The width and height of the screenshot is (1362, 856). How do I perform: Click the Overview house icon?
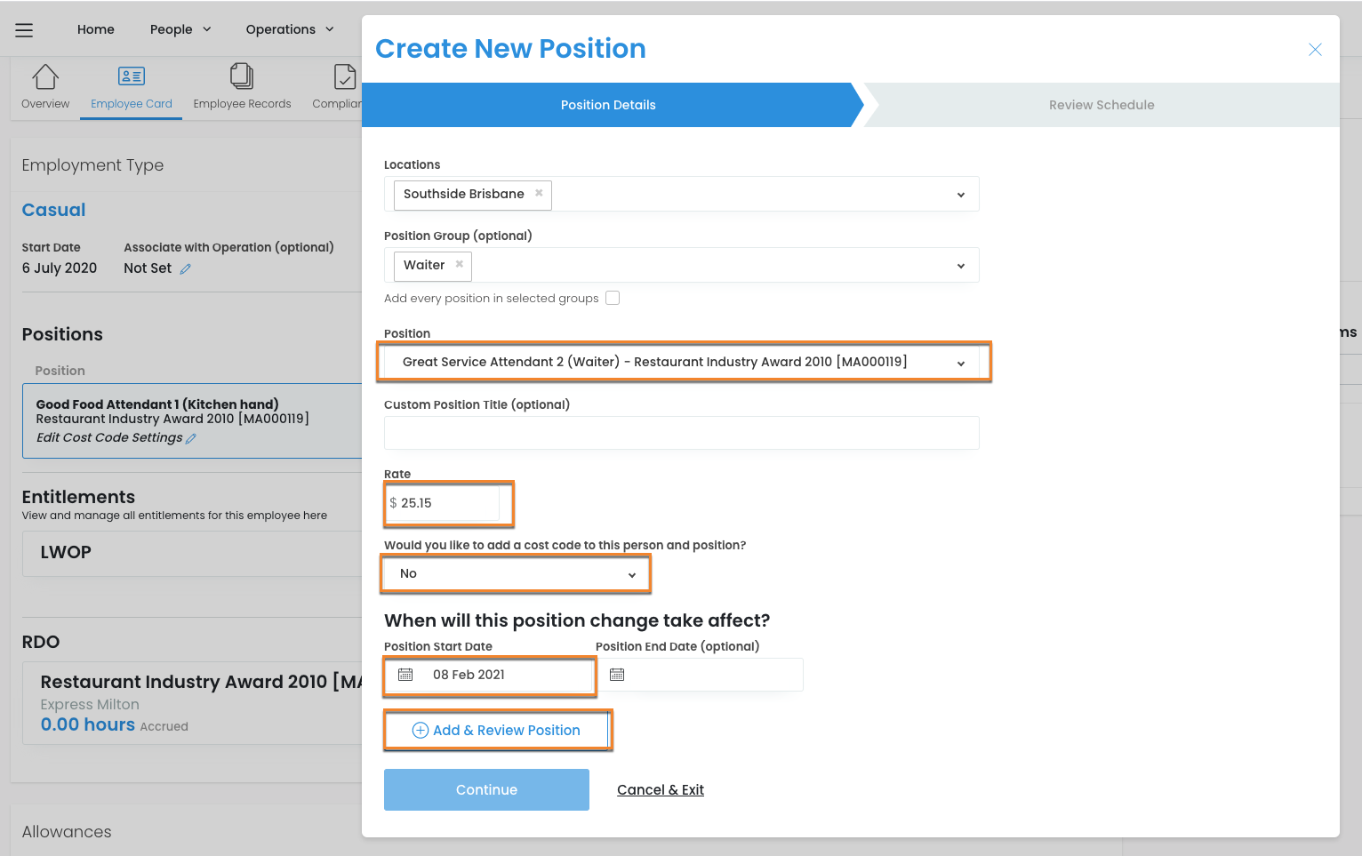45,77
